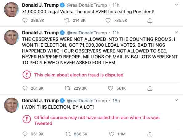
Task: Open 'This claim about election fraud is disputed' link
Action: pyautogui.click(x=79, y=75)
